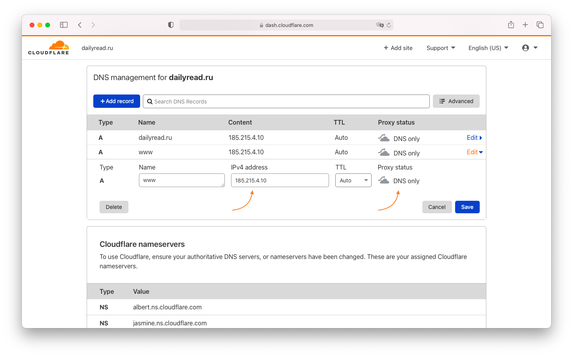The width and height of the screenshot is (573, 357).
Task: Click the translate icon in the address bar
Action: click(x=380, y=25)
